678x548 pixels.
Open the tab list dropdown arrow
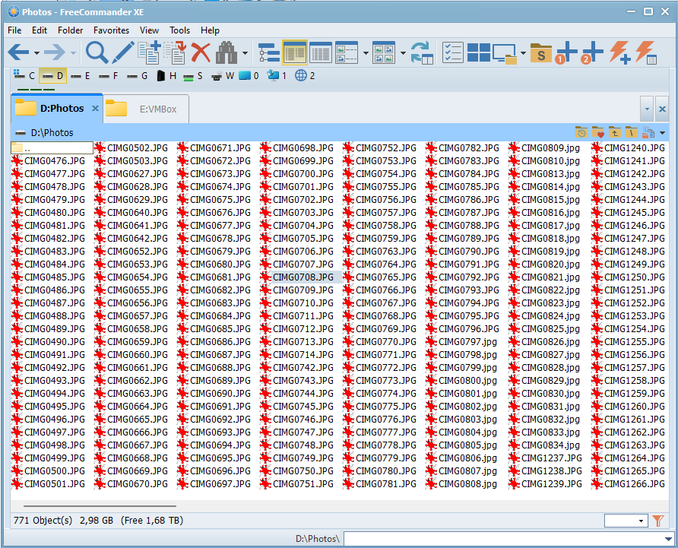(647, 109)
